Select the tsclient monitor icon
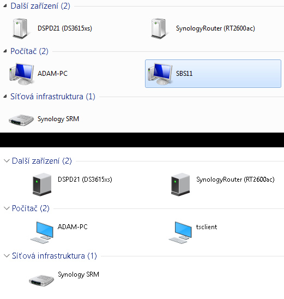The image size is (284, 299). (x=180, y=232)
